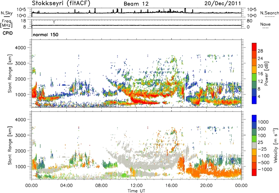Pick the orange 20-24 dB Power segment
Image resolution: width=279 pixels, height=193 pixels.
tap(254, 62)
